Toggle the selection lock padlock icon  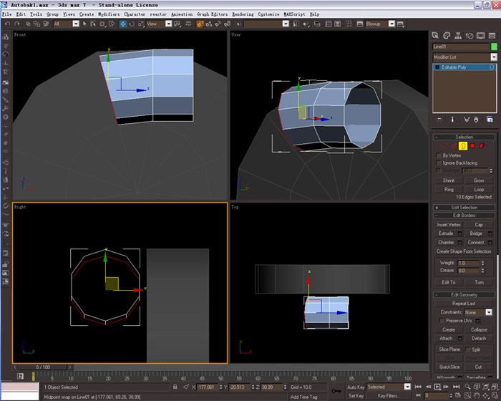click(x=175, y=387)
